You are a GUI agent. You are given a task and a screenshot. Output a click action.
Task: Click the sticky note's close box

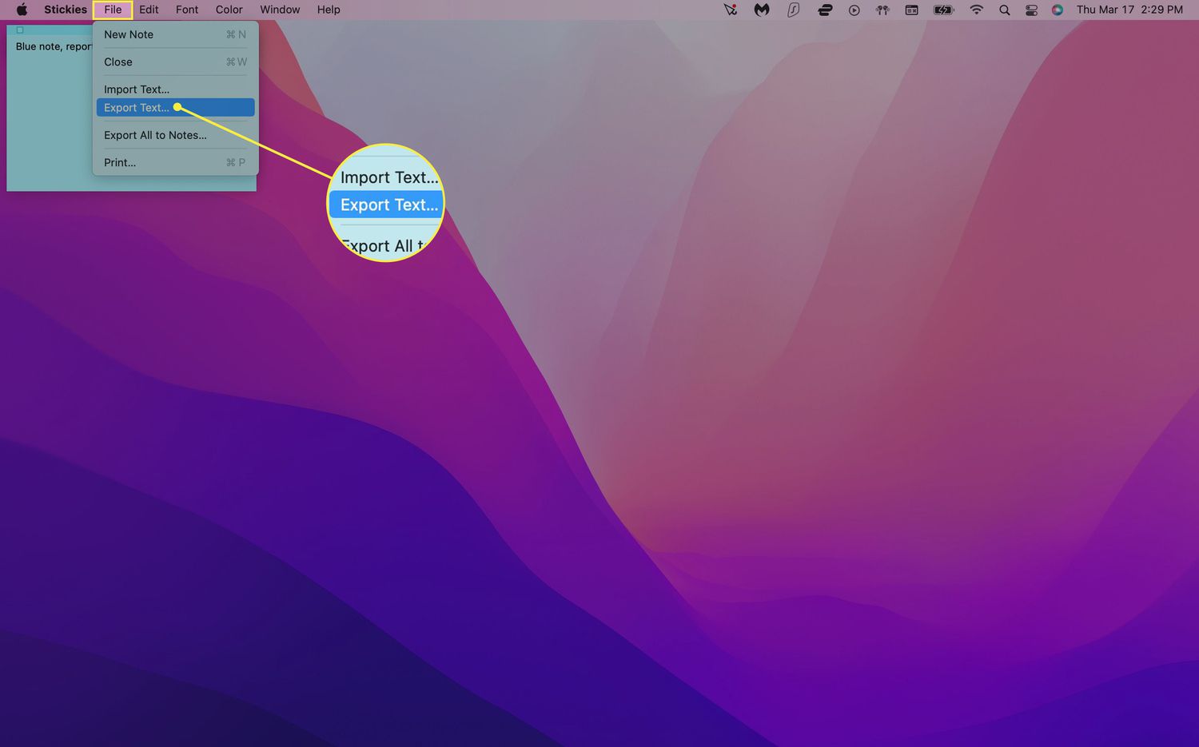pyautogui.click(x=20, y=30)
